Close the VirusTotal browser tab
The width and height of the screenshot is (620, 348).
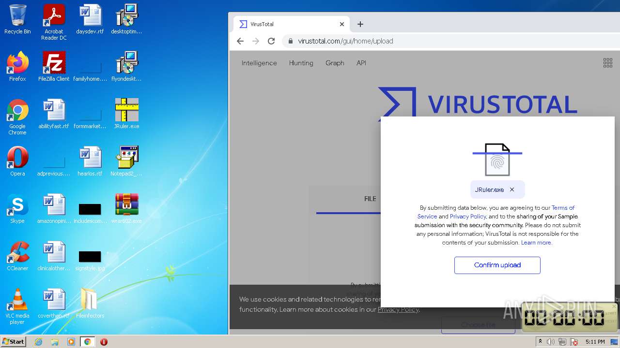click(x=342, y=24)
